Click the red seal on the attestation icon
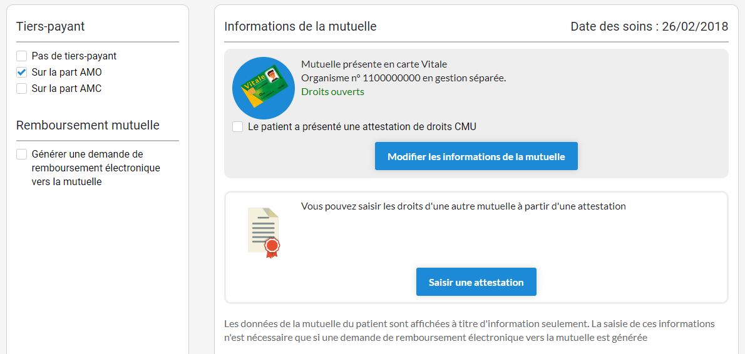Image resolution: width=745 pixels, height=354 pixels. point(272,246)
